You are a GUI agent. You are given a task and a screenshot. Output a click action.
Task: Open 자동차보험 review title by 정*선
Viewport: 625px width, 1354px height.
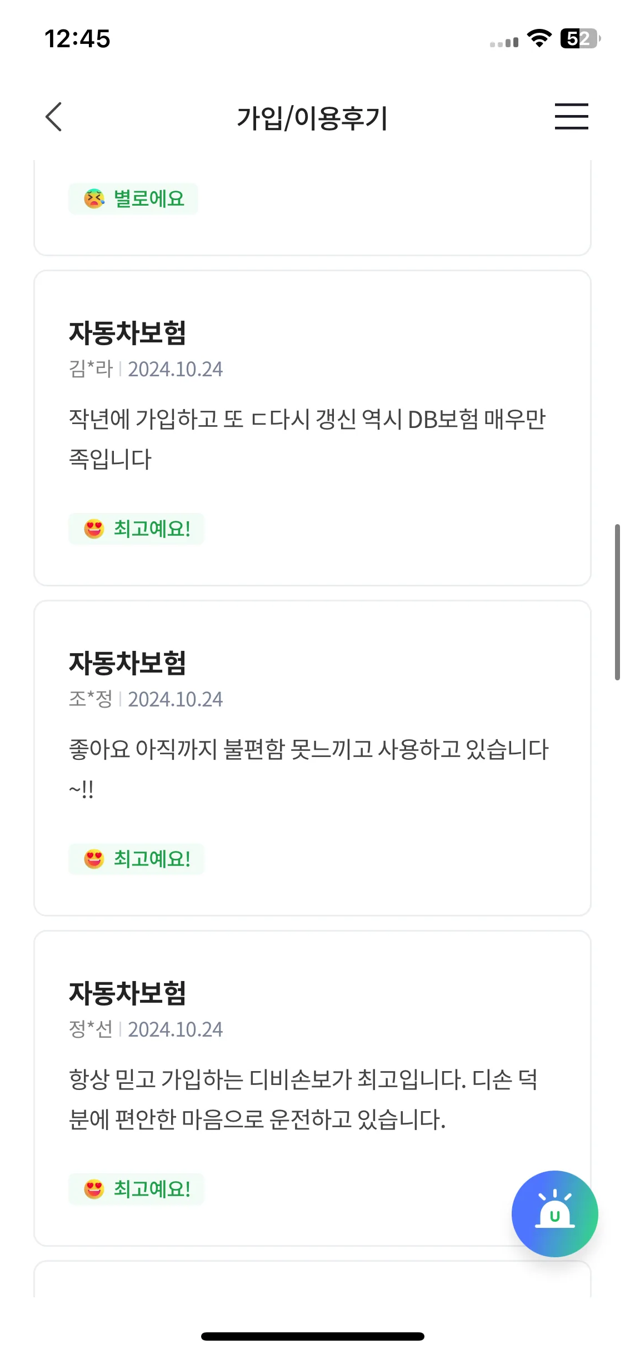click(x=127, y=993)
